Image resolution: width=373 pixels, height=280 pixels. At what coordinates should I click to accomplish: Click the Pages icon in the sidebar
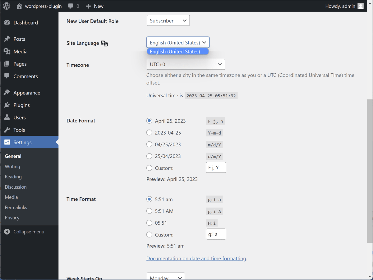tap(7, 64)
